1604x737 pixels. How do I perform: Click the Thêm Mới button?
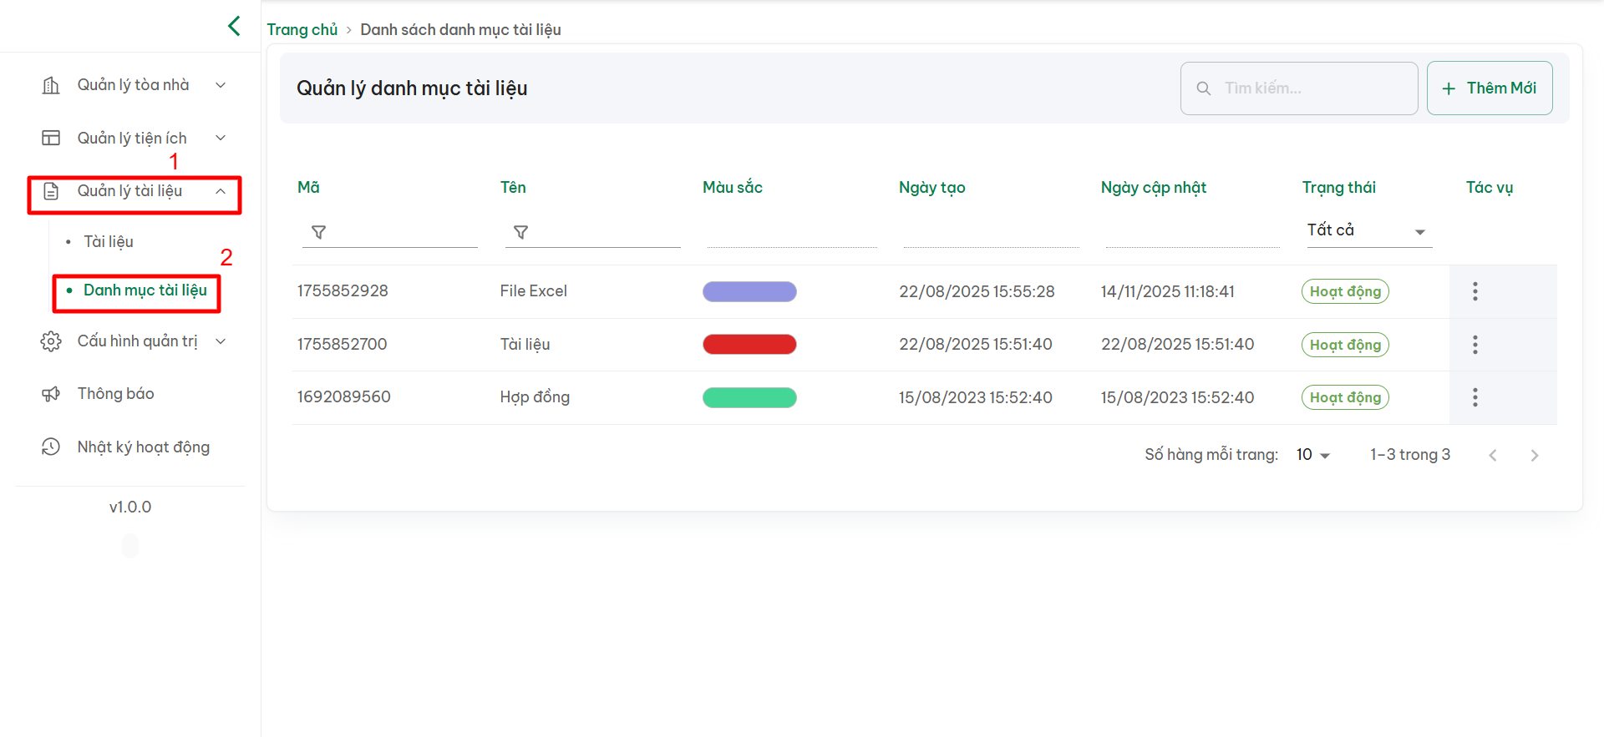point(1489,88)
